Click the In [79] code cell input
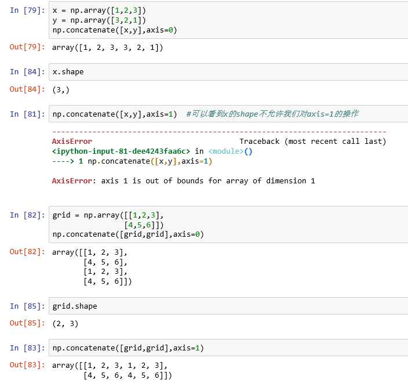Viewport: 408px width, 387px height. point(228,20)
